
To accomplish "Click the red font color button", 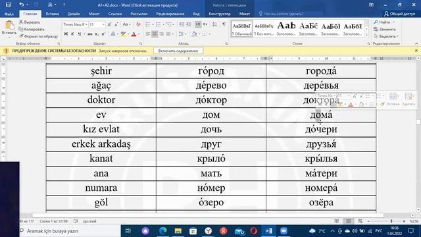I will (134, 34).
